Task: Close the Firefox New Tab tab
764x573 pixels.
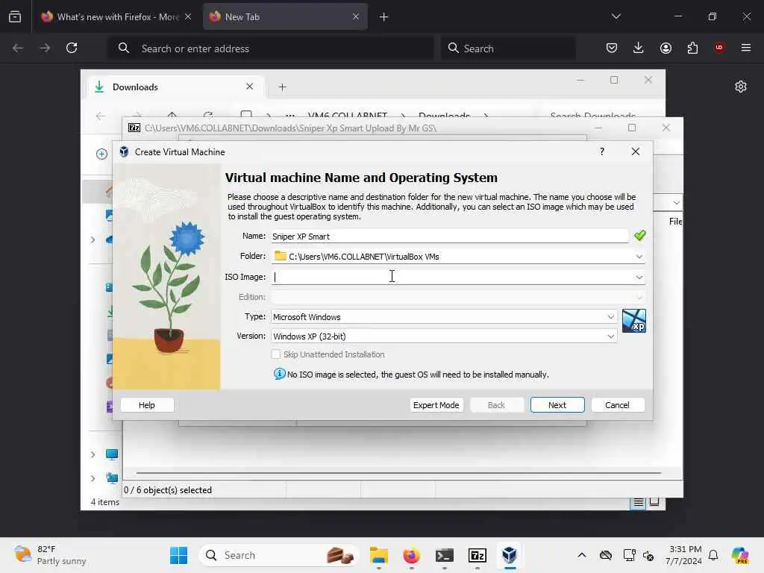Action: pos(356,16)
